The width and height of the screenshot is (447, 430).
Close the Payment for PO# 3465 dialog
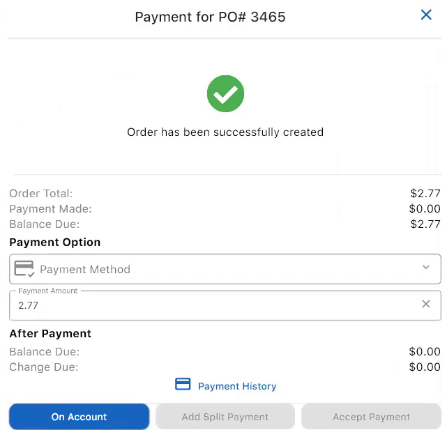(426, 15)
